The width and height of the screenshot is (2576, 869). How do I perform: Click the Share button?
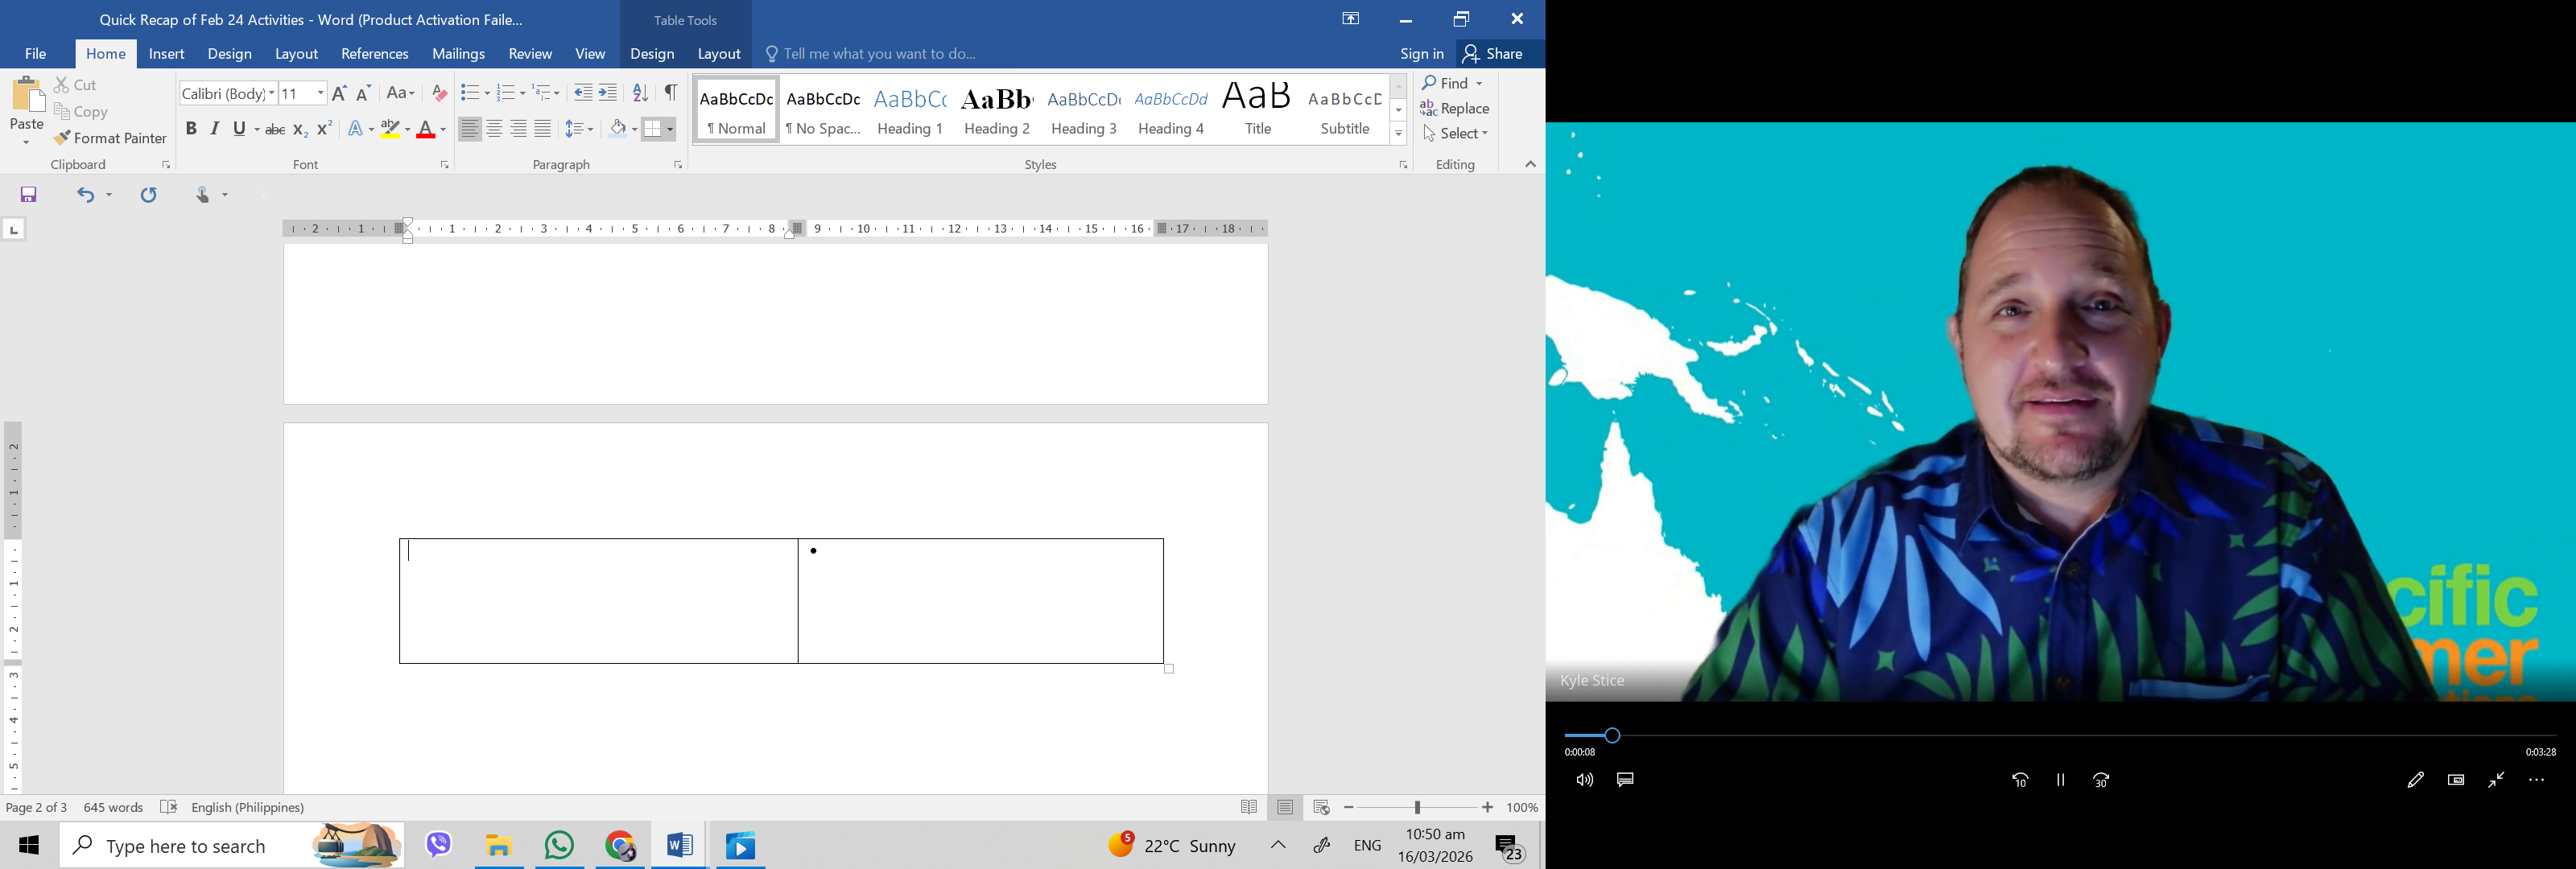coord(1493,54)
